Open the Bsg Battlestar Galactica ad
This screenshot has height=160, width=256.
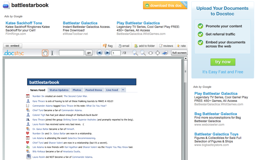point(216,114)
